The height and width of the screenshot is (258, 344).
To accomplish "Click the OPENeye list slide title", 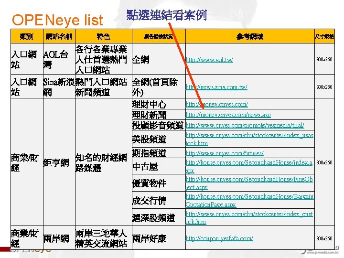I will [57, 20].
